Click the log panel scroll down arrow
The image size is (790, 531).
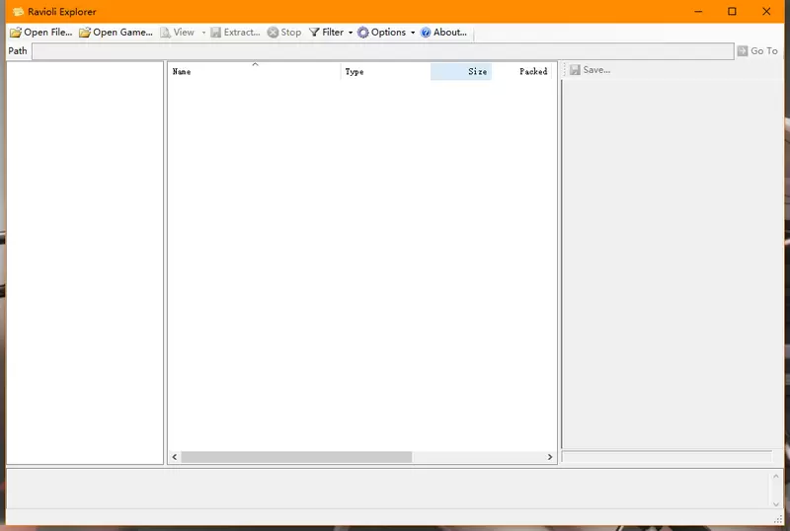(x=776, y=503)
